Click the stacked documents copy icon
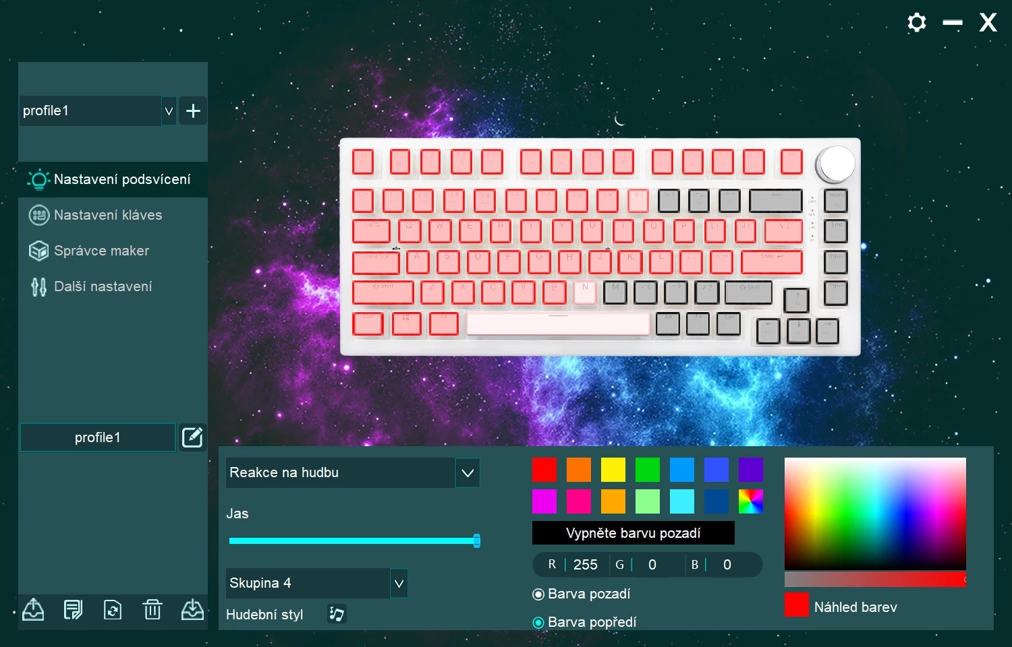Image resolution: width=1012 pixels, height=647 pixels. point(73,610)
